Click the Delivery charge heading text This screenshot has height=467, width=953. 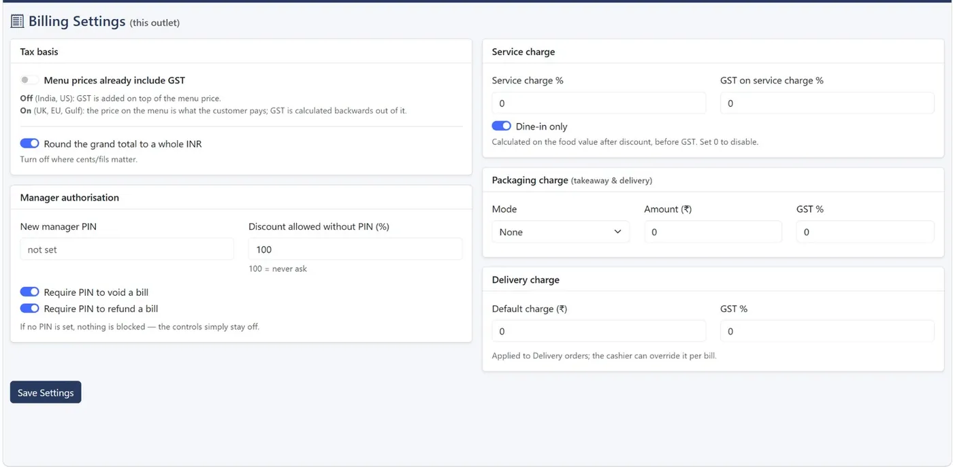coord(526,279)
